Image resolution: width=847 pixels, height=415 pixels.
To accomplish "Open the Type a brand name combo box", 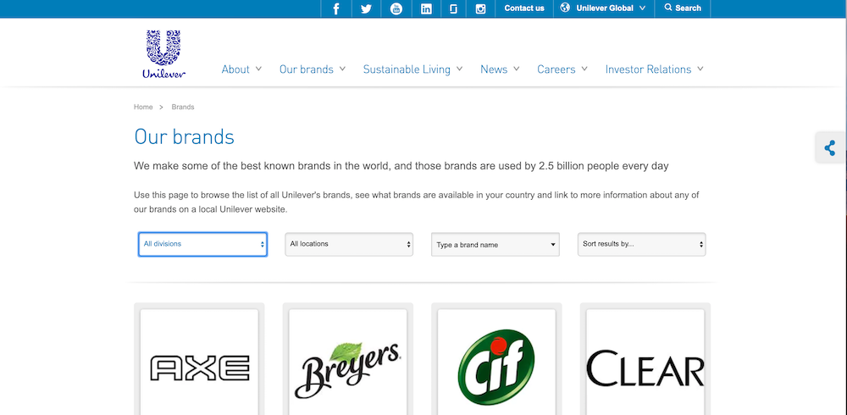I will click(495, 244).
